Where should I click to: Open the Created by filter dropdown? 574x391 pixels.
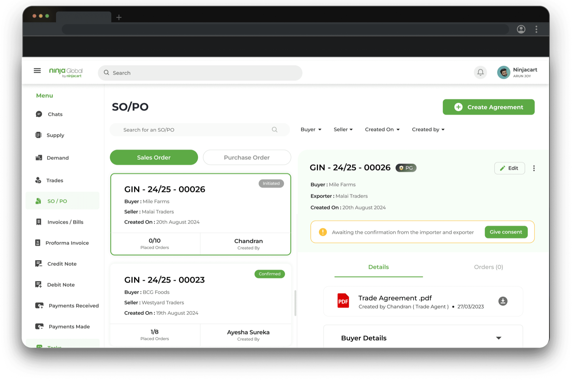428,129
